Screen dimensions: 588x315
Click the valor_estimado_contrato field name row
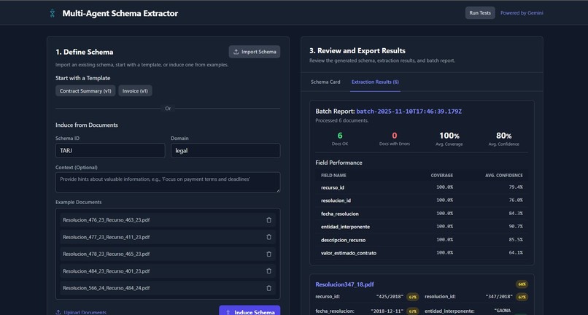click(x=422, y=253)
